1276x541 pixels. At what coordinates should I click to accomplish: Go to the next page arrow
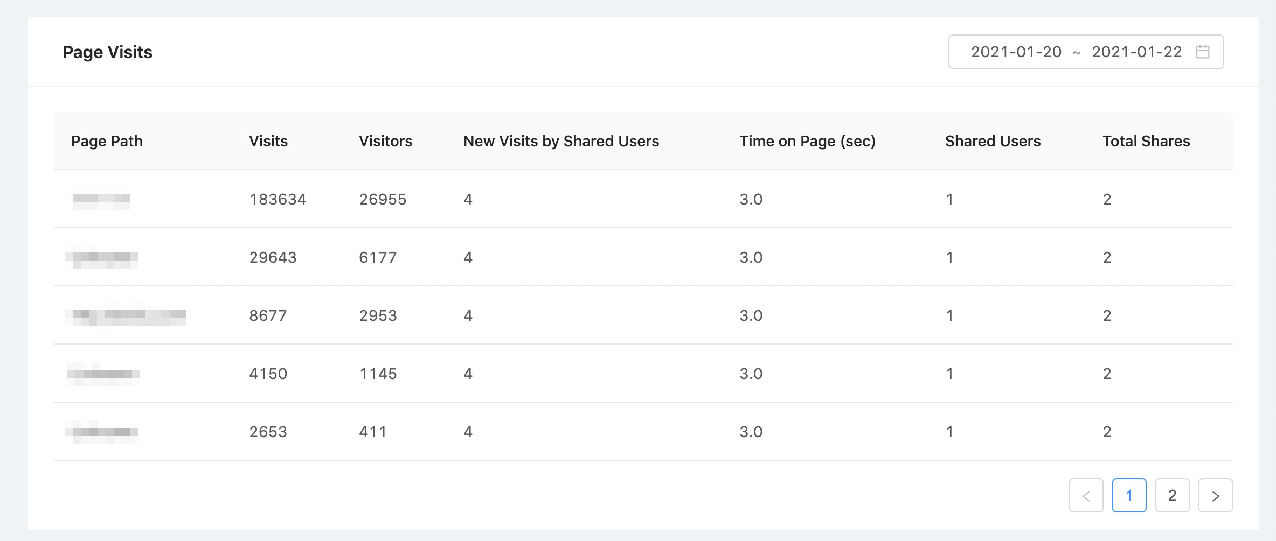coord(1215,495)
